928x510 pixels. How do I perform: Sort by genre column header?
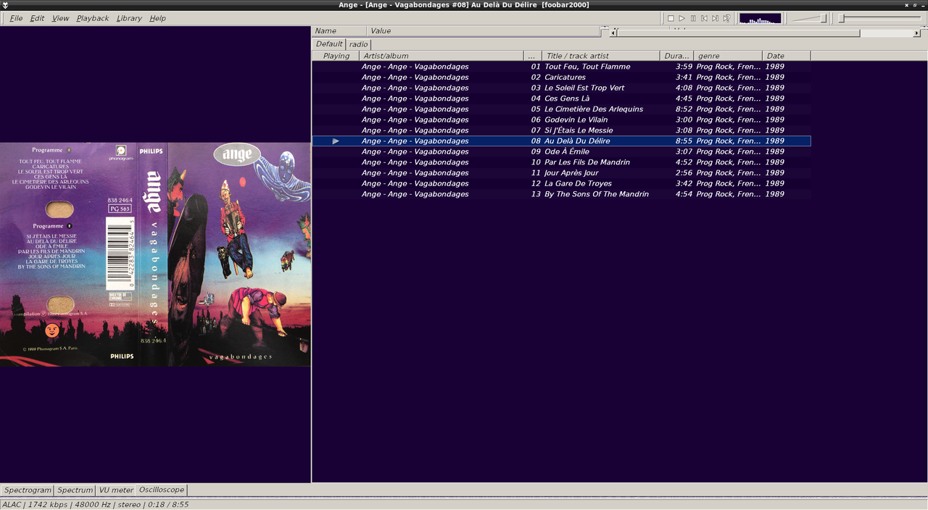click(x=728, y=56)
